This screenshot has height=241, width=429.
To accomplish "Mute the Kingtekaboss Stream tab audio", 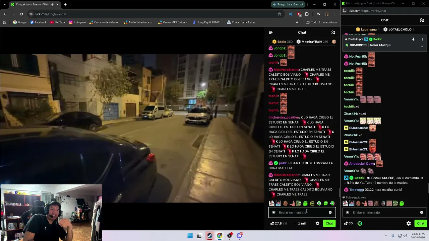I will pos(52,4).
